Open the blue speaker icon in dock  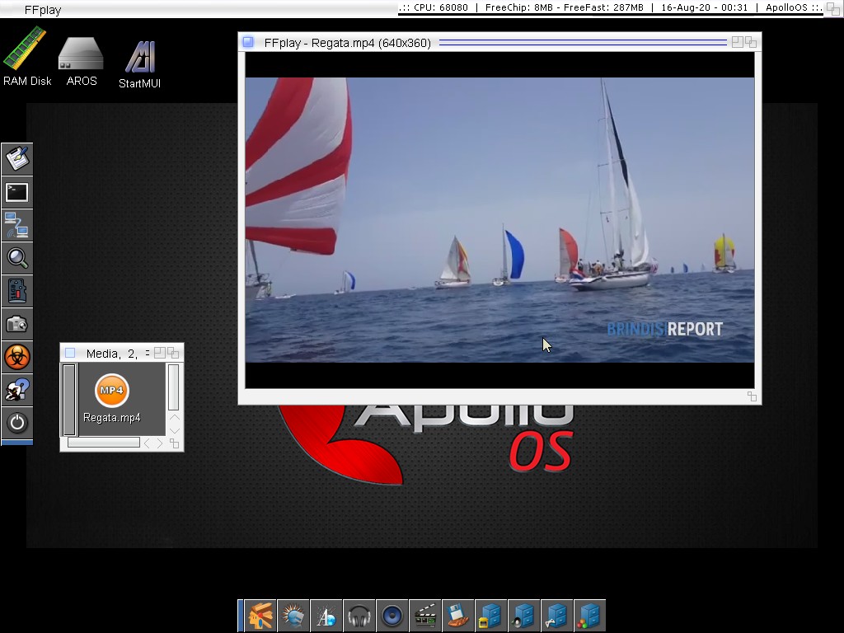click(x=392, y=616)
